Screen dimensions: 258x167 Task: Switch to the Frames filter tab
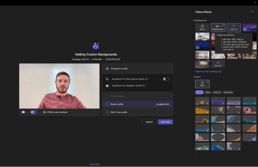point(199,92)
